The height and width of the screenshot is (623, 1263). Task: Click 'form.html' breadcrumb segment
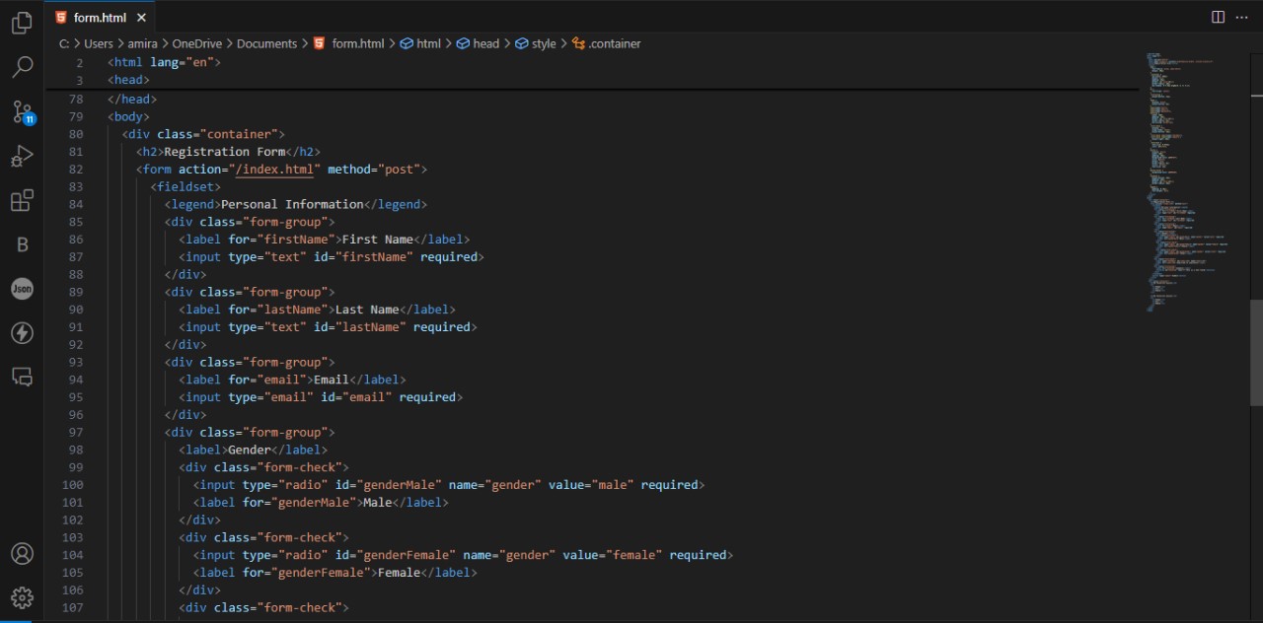[x=358, y=43]
